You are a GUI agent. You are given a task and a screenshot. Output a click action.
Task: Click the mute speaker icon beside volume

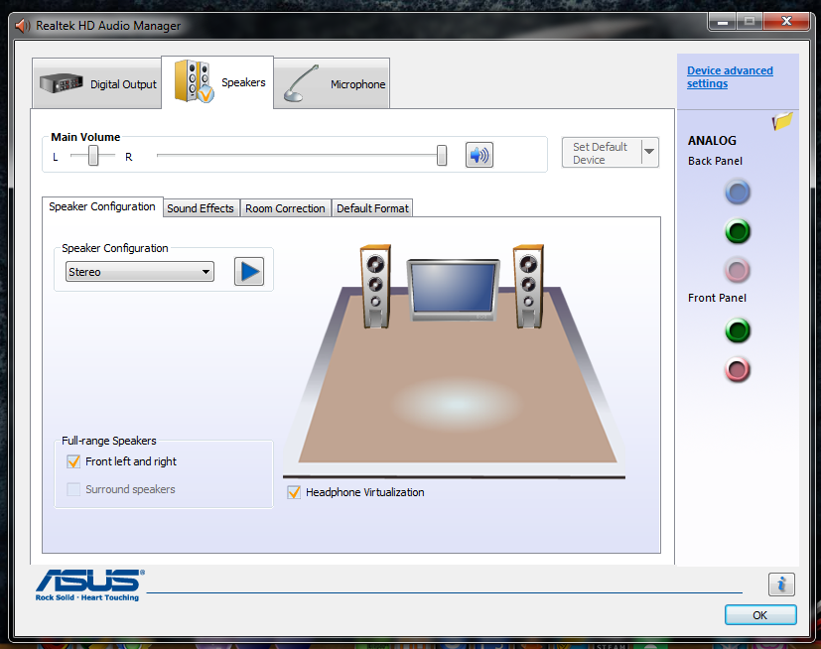(x=479, y=155)
